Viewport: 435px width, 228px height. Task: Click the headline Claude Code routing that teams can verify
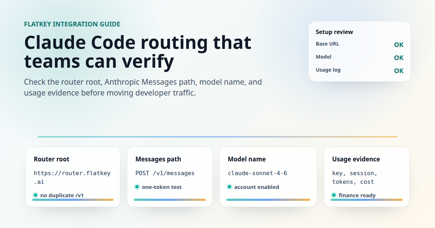138,52
